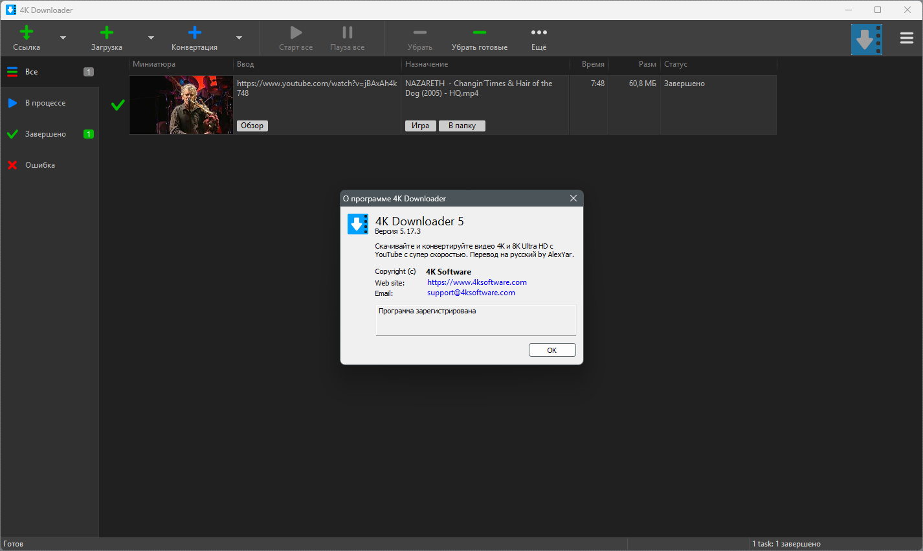Minimize the 4K Downloader window
Viewport: 923px width, 551px height.
pyautogui.click(x=849, y=10)
